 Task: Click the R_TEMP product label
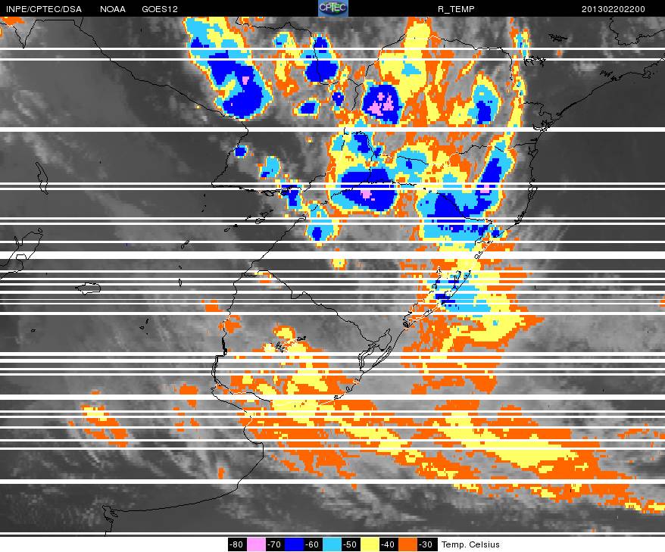456,9
